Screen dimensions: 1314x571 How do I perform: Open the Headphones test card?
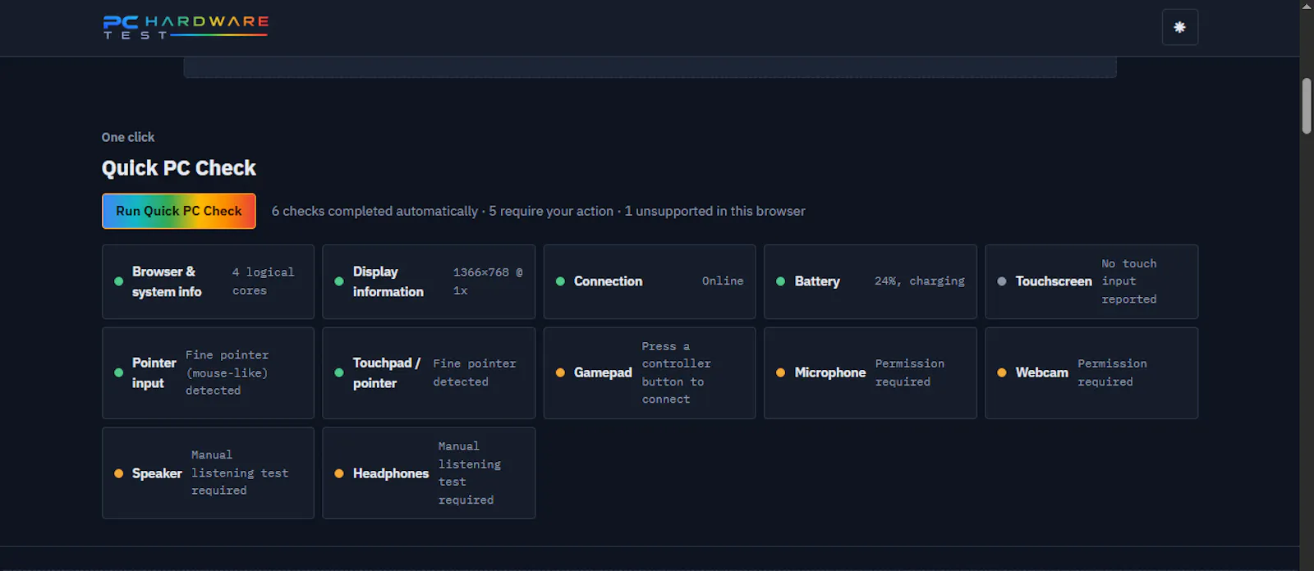coord(429,473)
